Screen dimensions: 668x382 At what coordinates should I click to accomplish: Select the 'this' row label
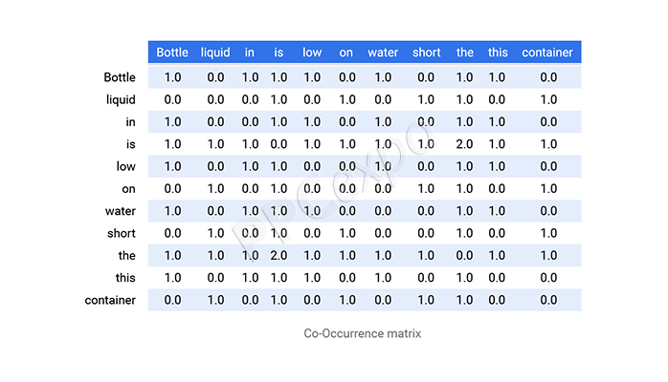(124, 278)
